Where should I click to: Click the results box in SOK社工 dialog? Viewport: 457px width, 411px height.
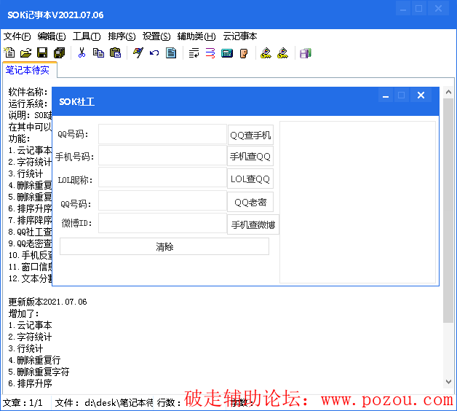point(357,202)
